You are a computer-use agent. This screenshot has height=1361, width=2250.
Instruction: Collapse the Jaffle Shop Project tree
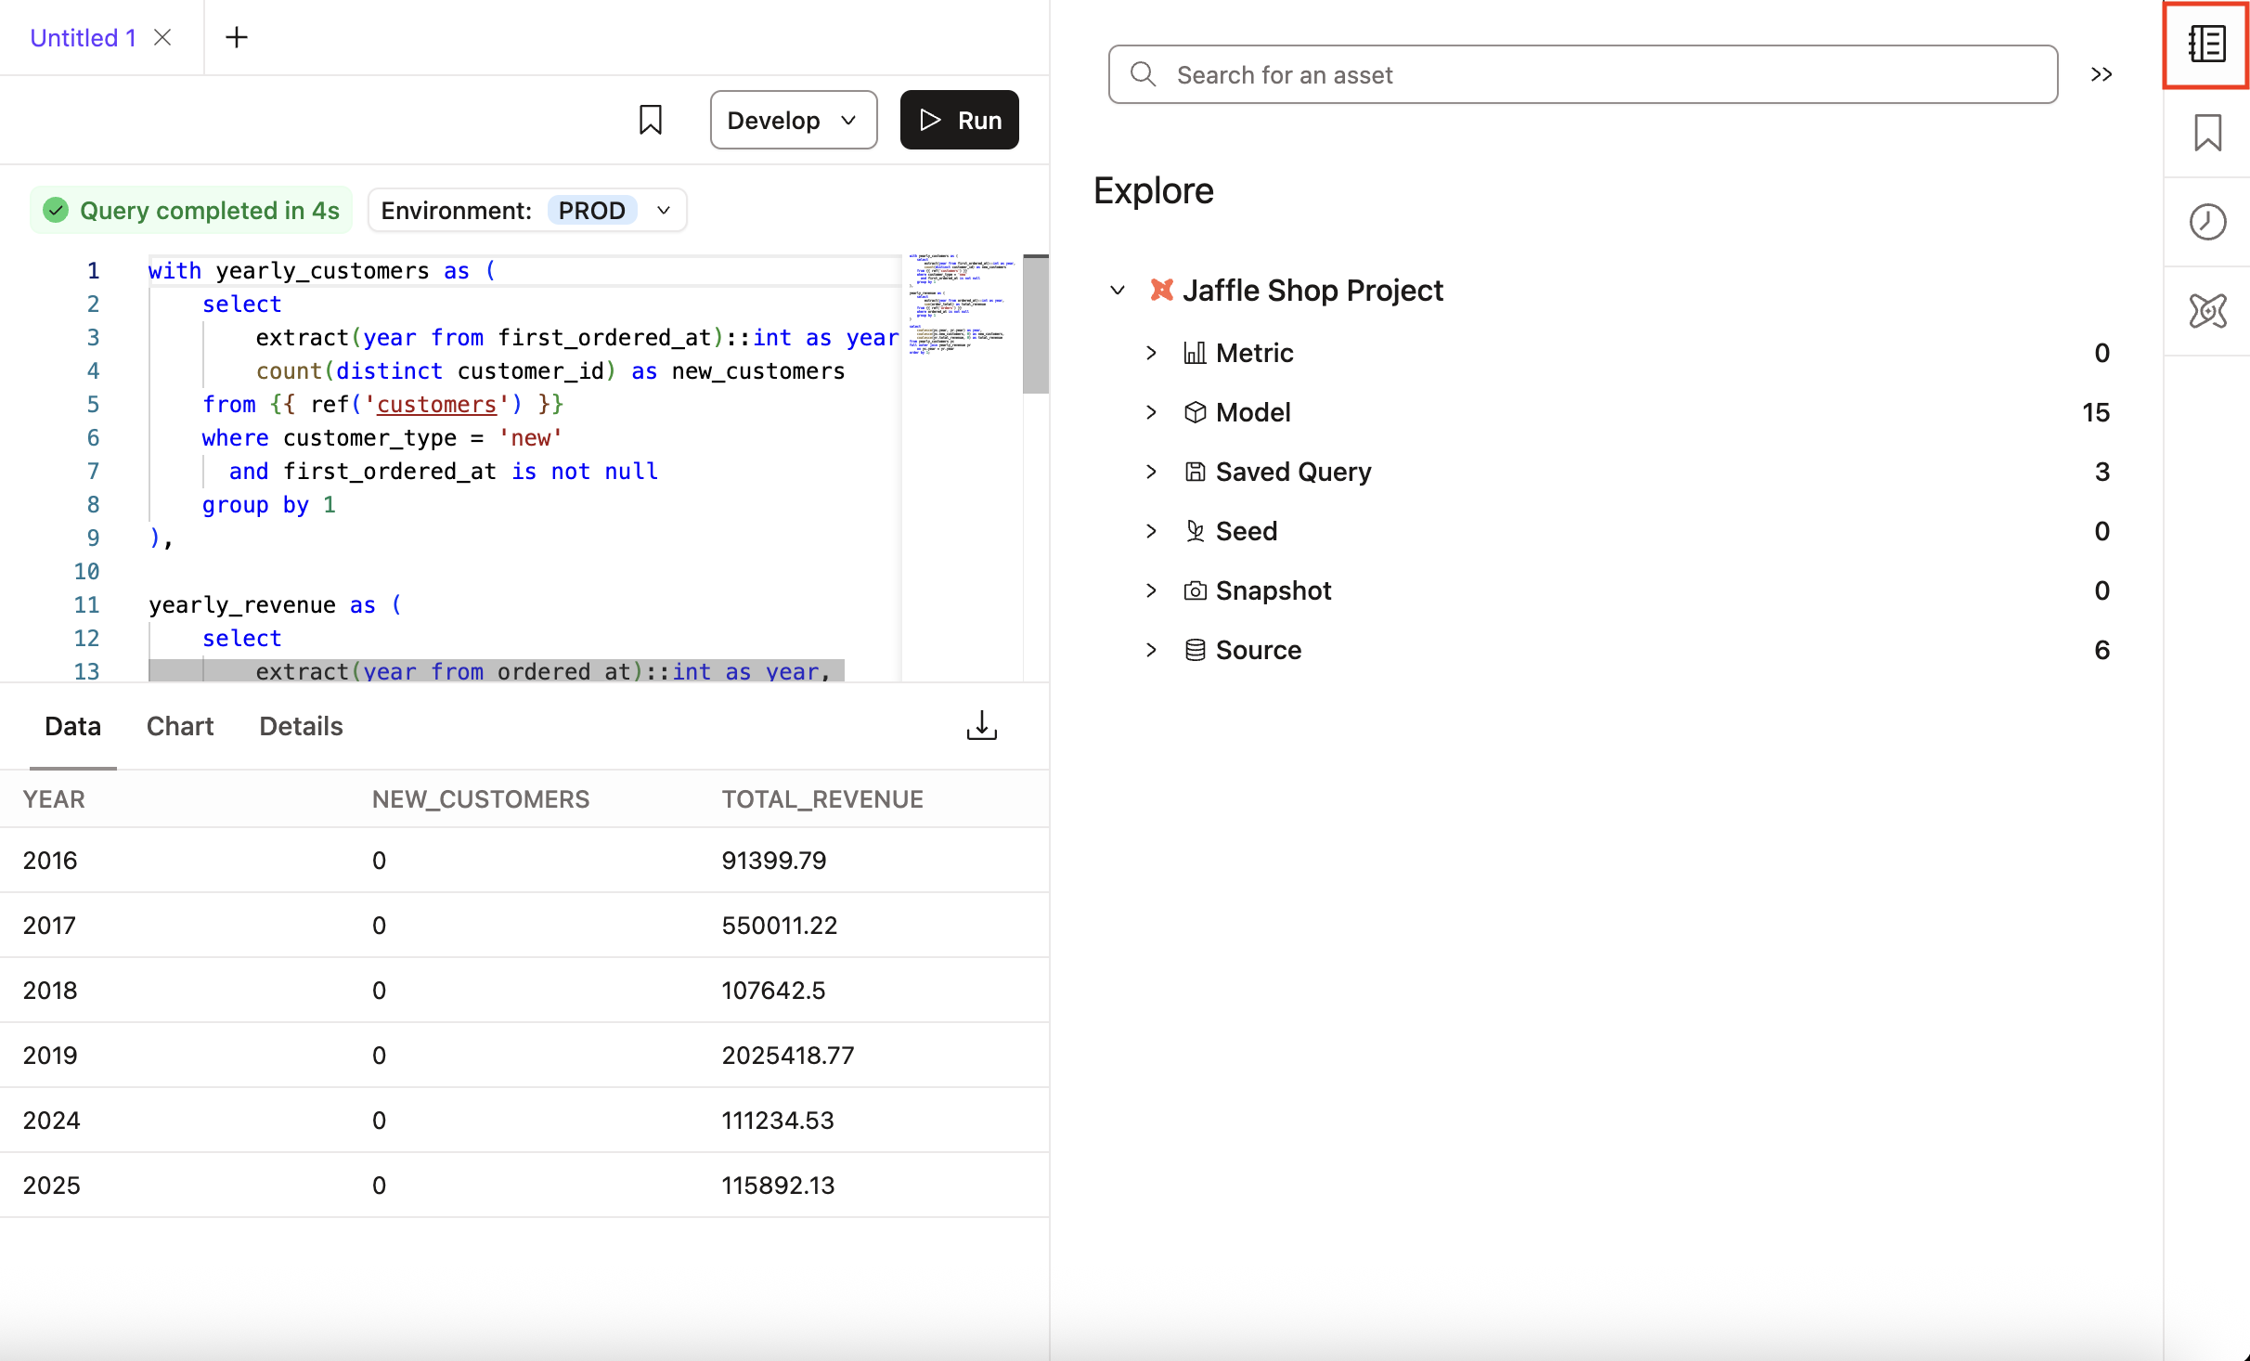tap(1117, 291)
